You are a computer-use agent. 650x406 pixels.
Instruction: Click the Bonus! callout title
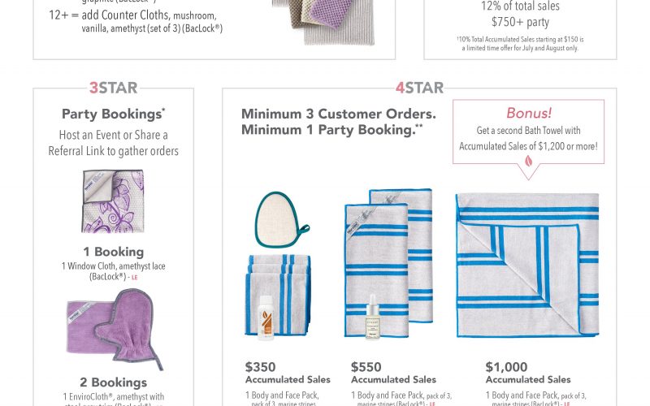click(x=528, y=112)
